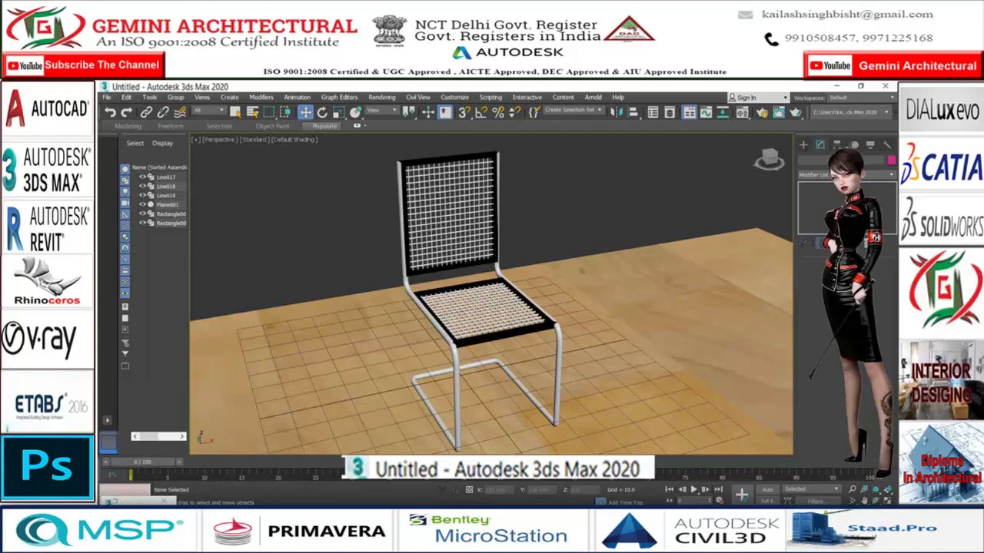Hide Line018 using its eye icon
This screenshot has height=553, width=984.
[142, 187]
